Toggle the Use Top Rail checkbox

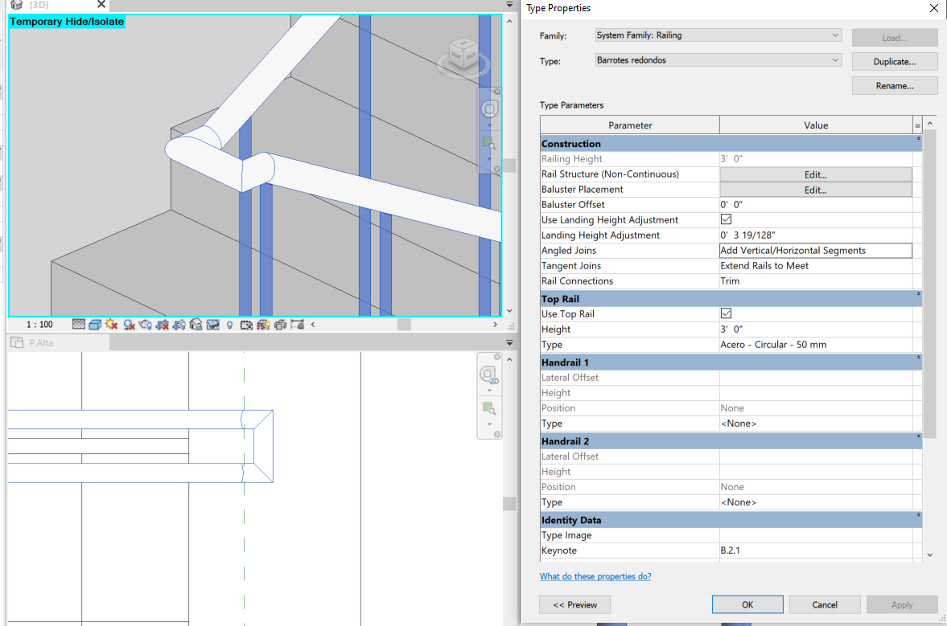coord(726,313)
